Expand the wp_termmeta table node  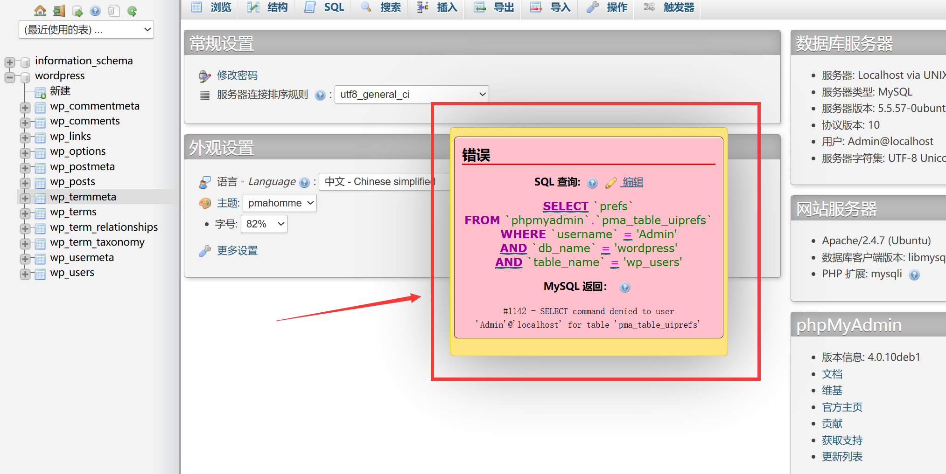click(25, 198)
